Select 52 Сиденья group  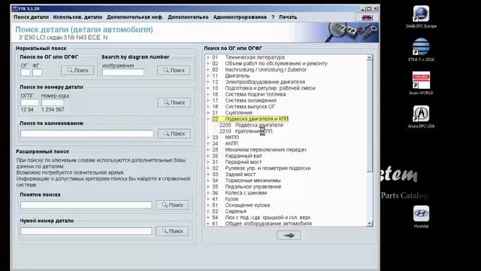click(x=229, y=211)
